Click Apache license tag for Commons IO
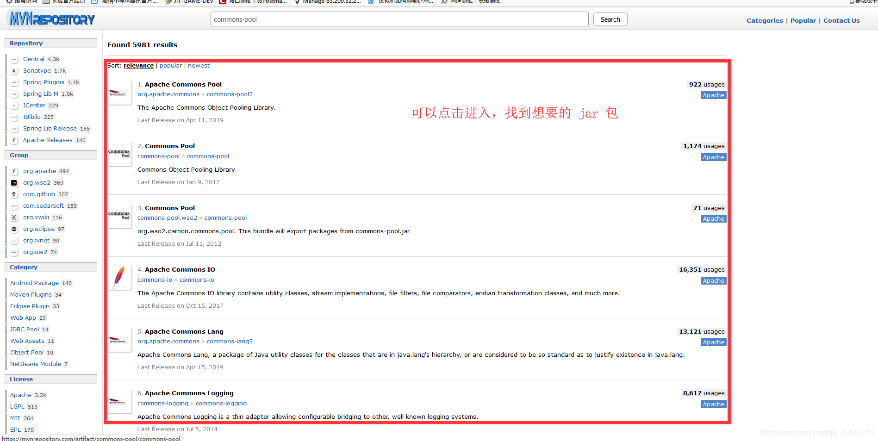This screenshot has height=441, width=878. 713,281
